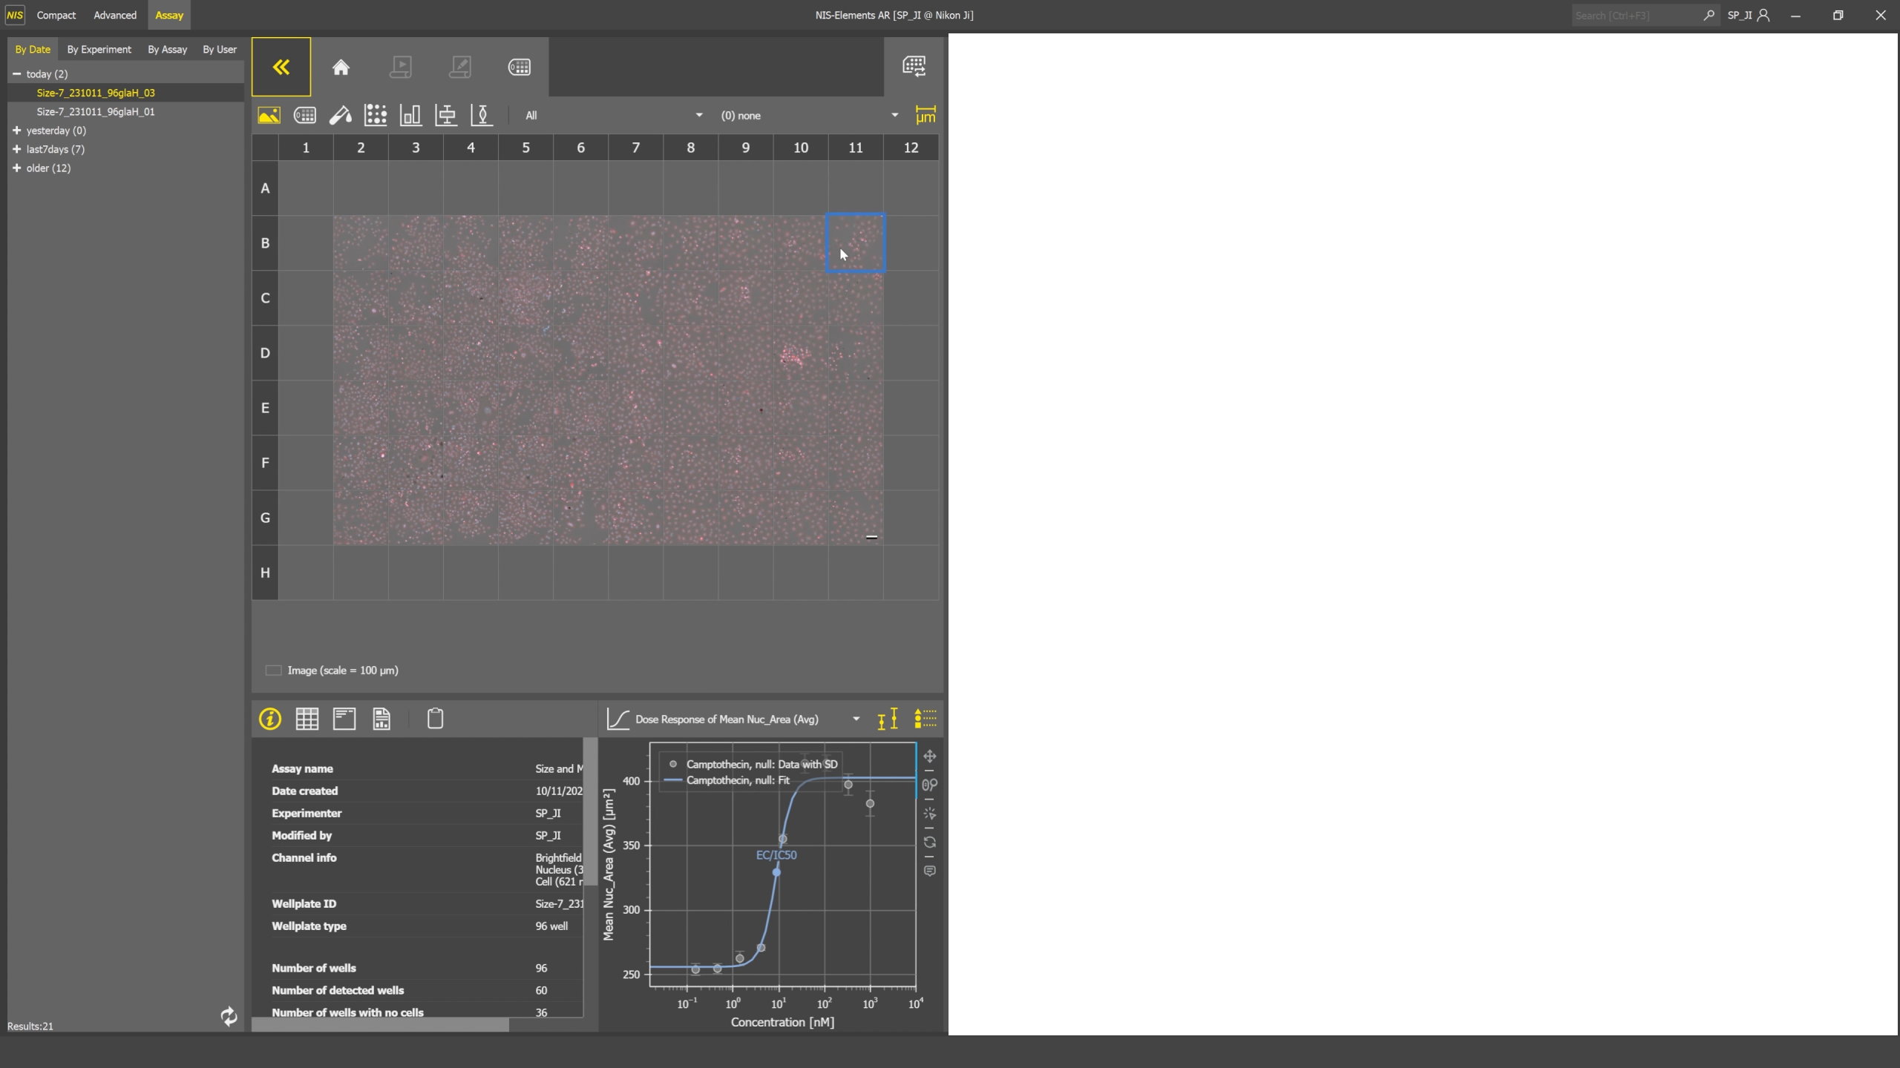
Task: Click row header D of the wellplate
Action: 265,353
